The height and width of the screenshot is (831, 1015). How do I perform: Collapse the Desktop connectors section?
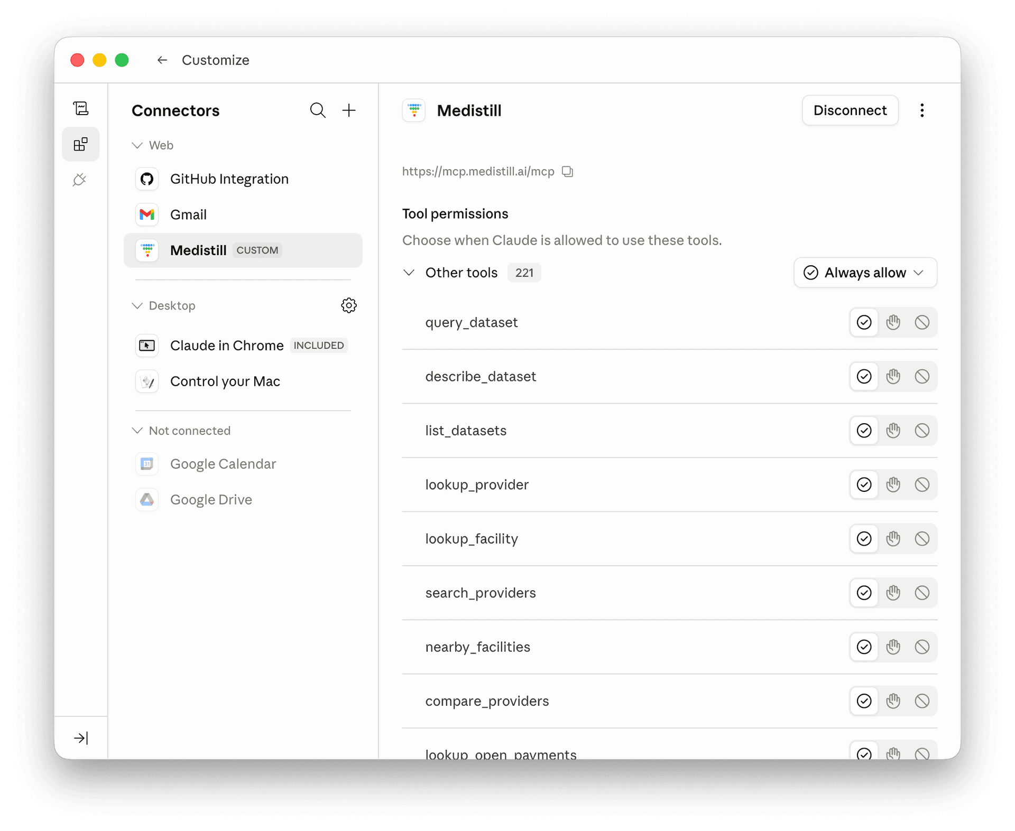(x=137, y=306)
